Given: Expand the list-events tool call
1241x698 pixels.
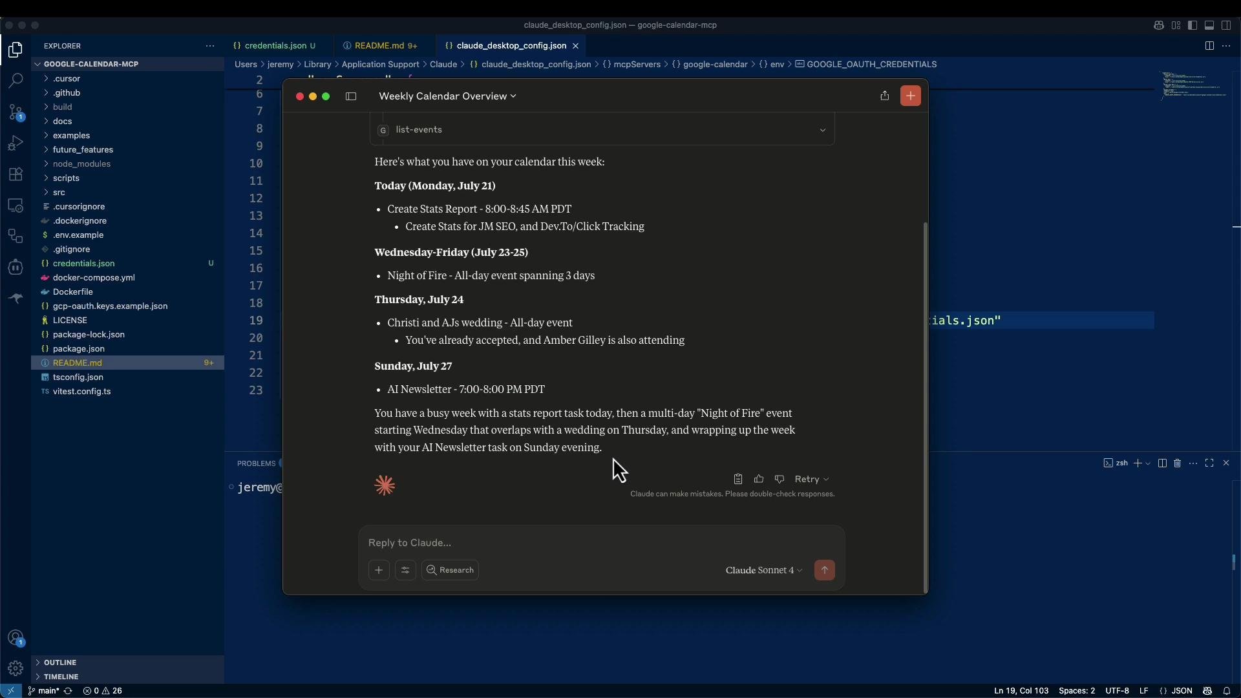Looking at the screenshot, I should point(602,130).
